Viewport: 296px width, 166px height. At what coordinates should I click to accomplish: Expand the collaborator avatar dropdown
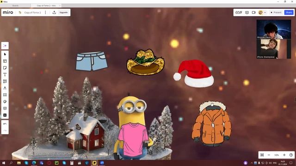[265, 12]
